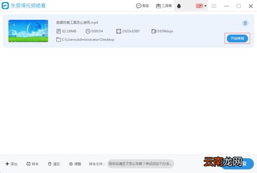Expand the VIP dropdown arrow
The width and height of the screenshot is (257, 173).
(x=206, y=6)
